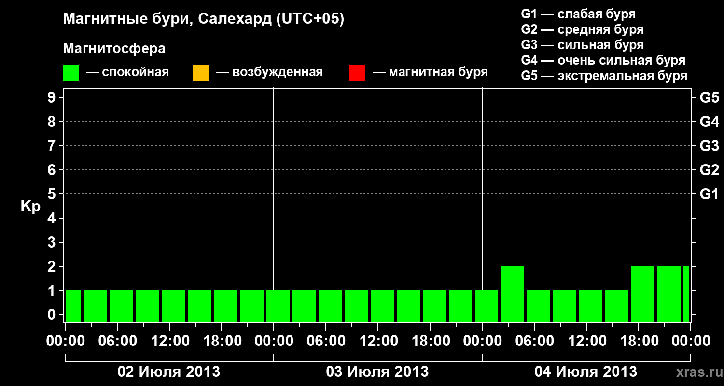Click the '— спокойная' legend label
Image resolution: width=724 pixels, height=386 pixels.
click(x=127, y=72)
